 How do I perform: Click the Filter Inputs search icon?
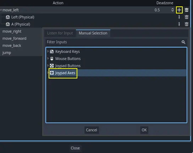pyautogui.click(x=183, y=42)
